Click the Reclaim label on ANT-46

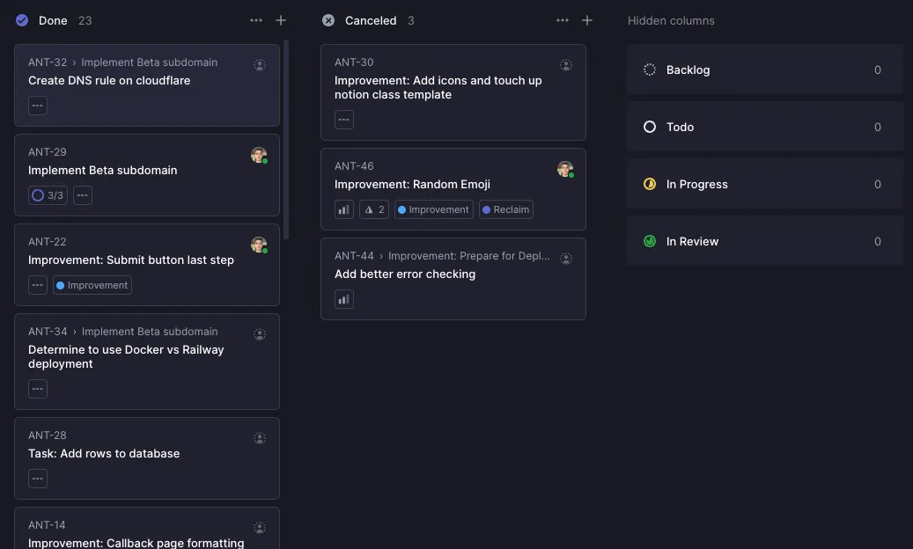click(x=506, y=210)
